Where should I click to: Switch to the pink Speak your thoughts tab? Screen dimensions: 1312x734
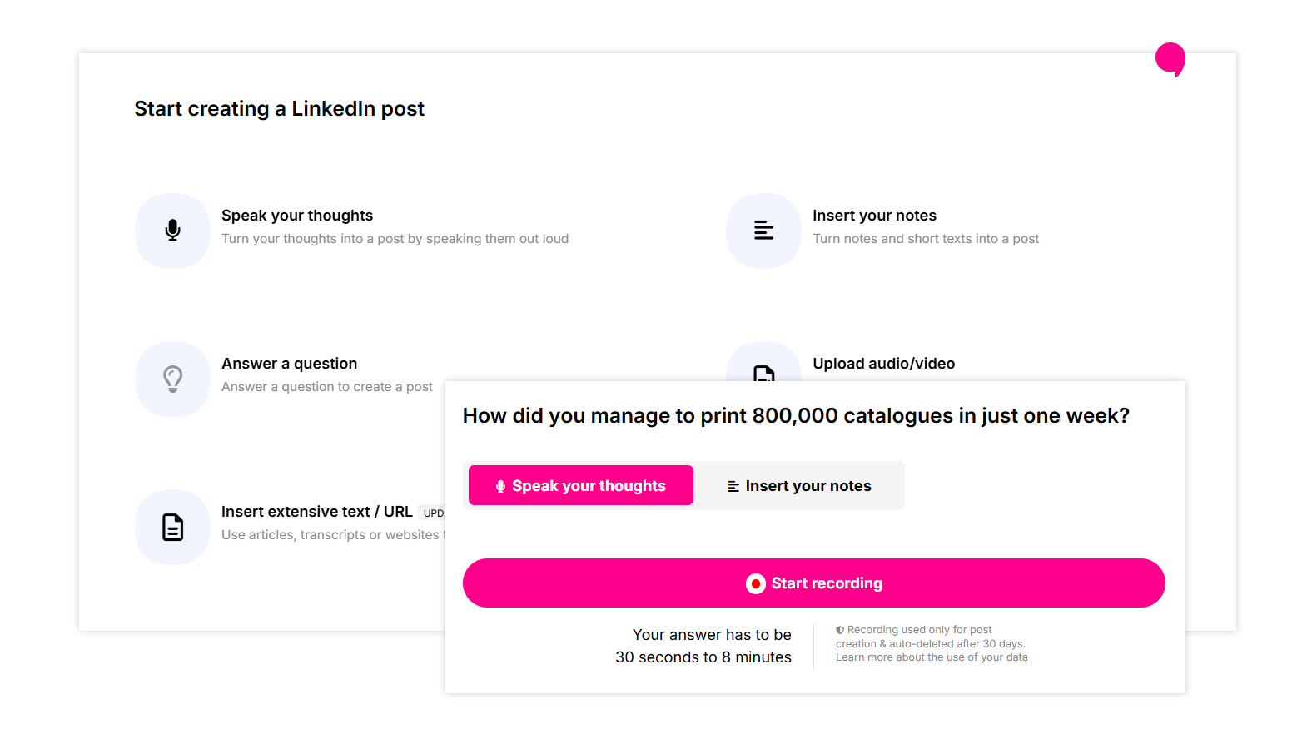[x=581, y=486]
